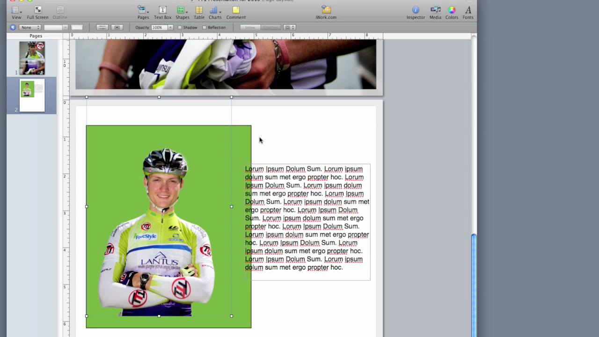
Task: Click the bottom-right selection handle of image
Action: (232, 316)
